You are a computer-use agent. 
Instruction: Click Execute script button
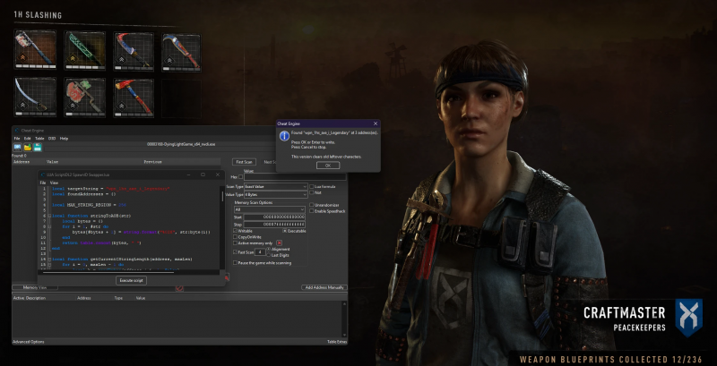[131, 280]
